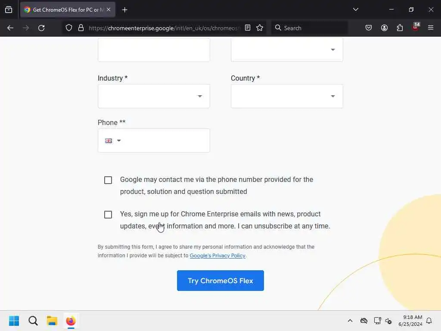Click the Try ChromeOS Flex button

tap(220, 281)
